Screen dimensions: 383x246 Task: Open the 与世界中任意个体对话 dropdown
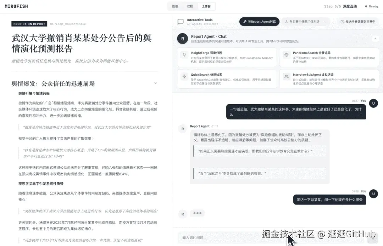[306, 22]
